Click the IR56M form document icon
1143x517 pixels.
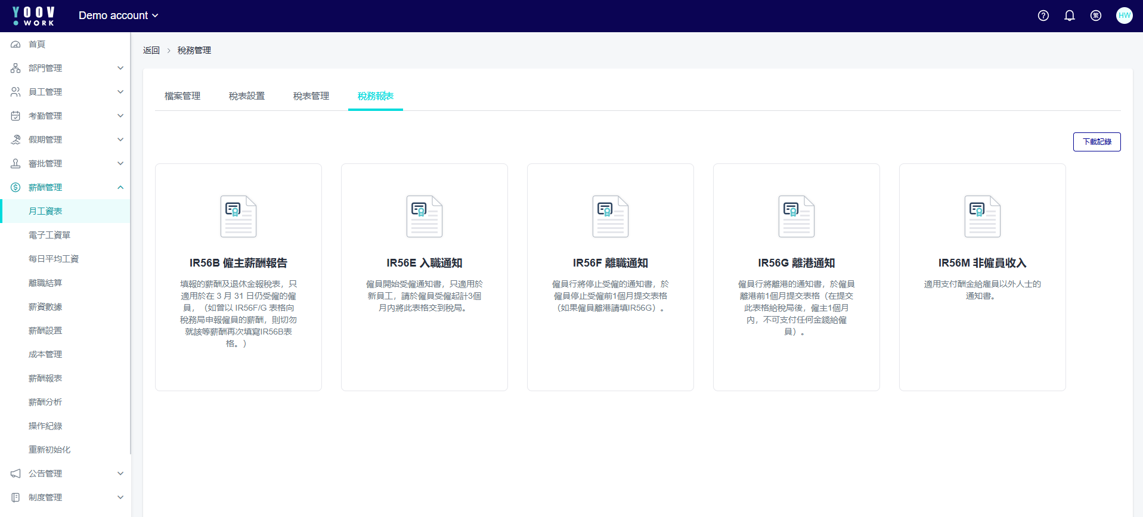pos(982,216)
